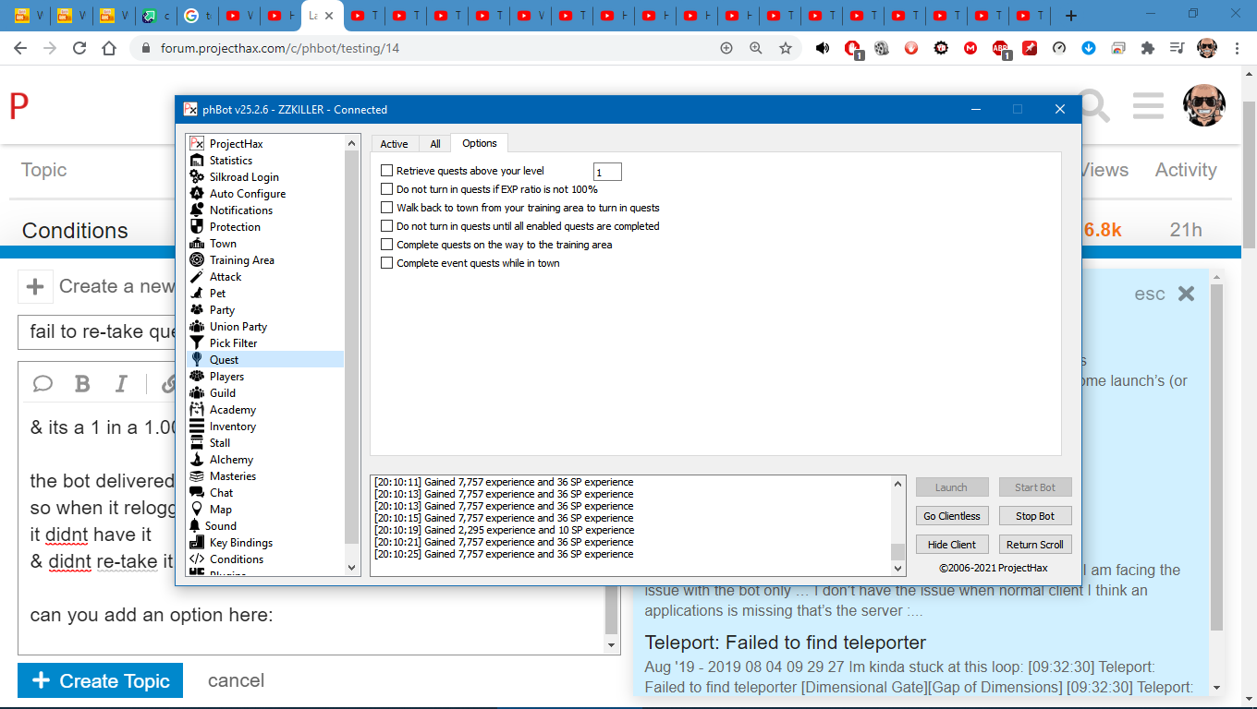Screen dimensions: 1257x709
Task: Click the Go Clientless button
Action: click(952, 516)
